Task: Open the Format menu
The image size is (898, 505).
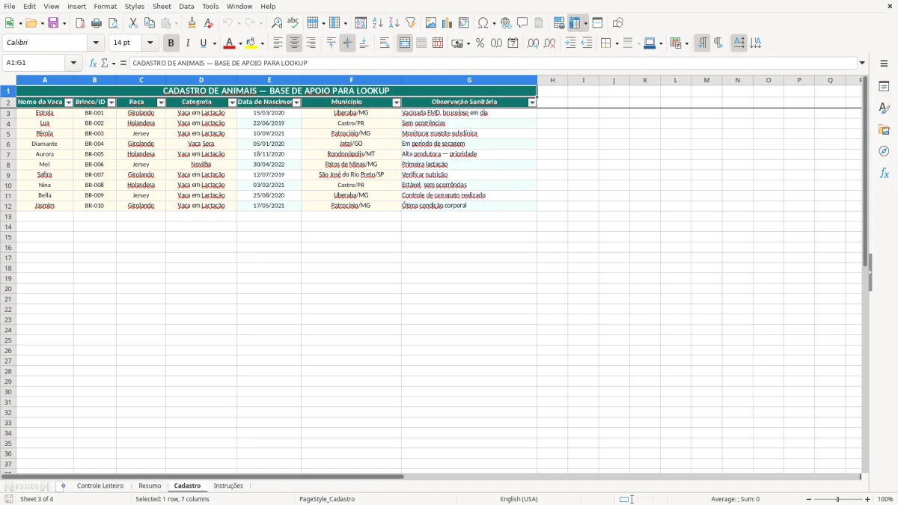Action: [105, 6]
